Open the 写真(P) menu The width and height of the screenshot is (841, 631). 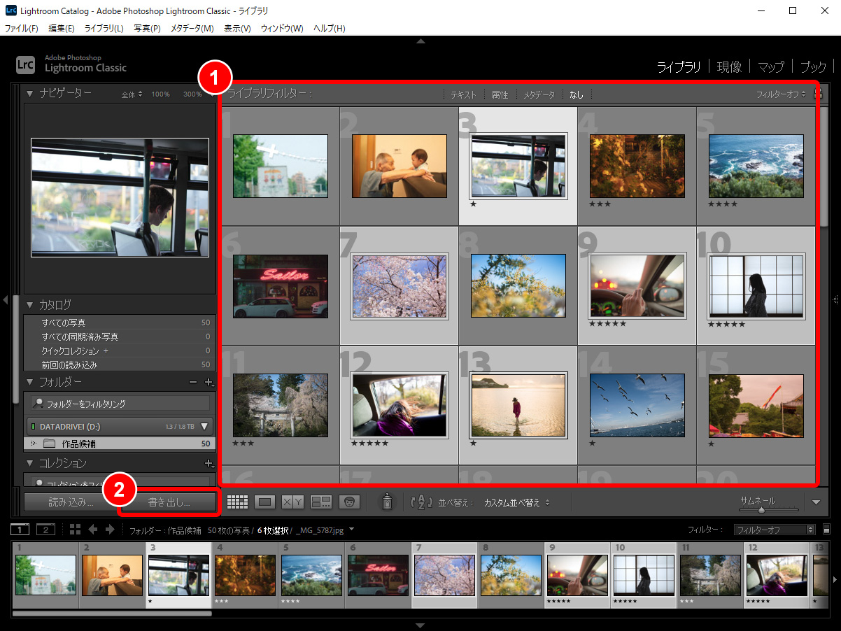pyautogui.click(x=147, y=29)
